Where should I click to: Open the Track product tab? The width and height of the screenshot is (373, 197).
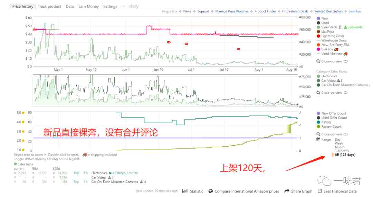[x=49, y=7]
